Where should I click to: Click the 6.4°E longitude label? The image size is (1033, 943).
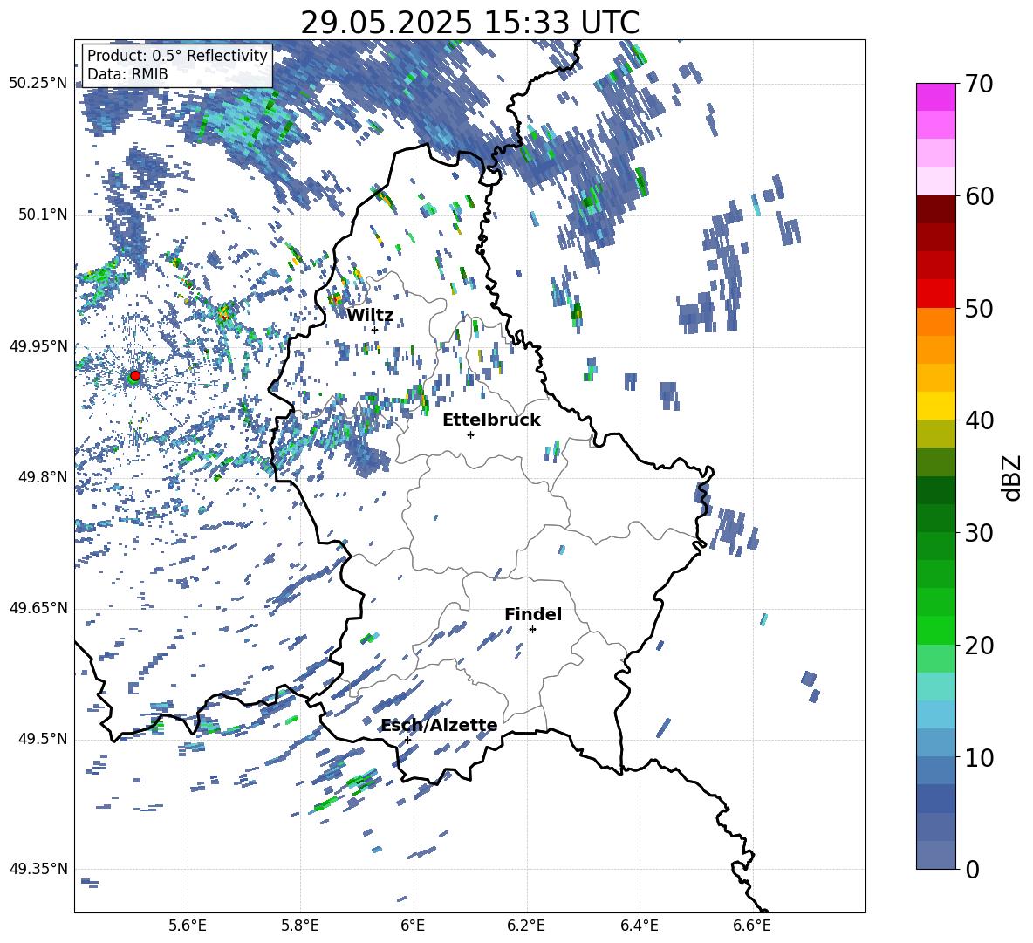[x=640, y=926]
